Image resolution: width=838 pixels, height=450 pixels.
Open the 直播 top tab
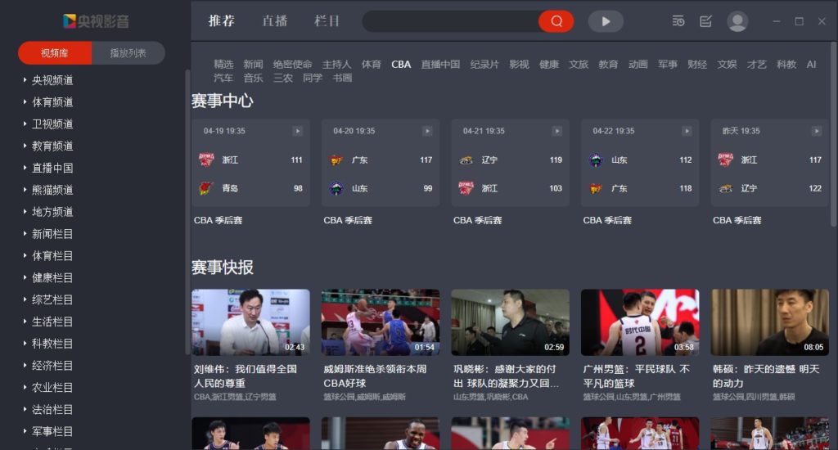(x=275, y=20)
